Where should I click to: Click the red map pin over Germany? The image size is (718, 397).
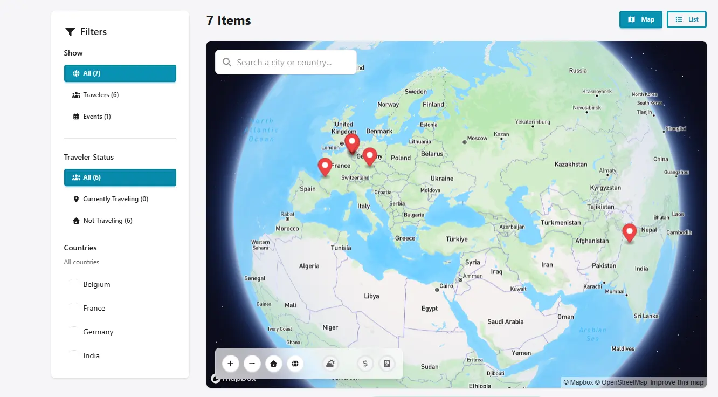click(x=369, y=157)
